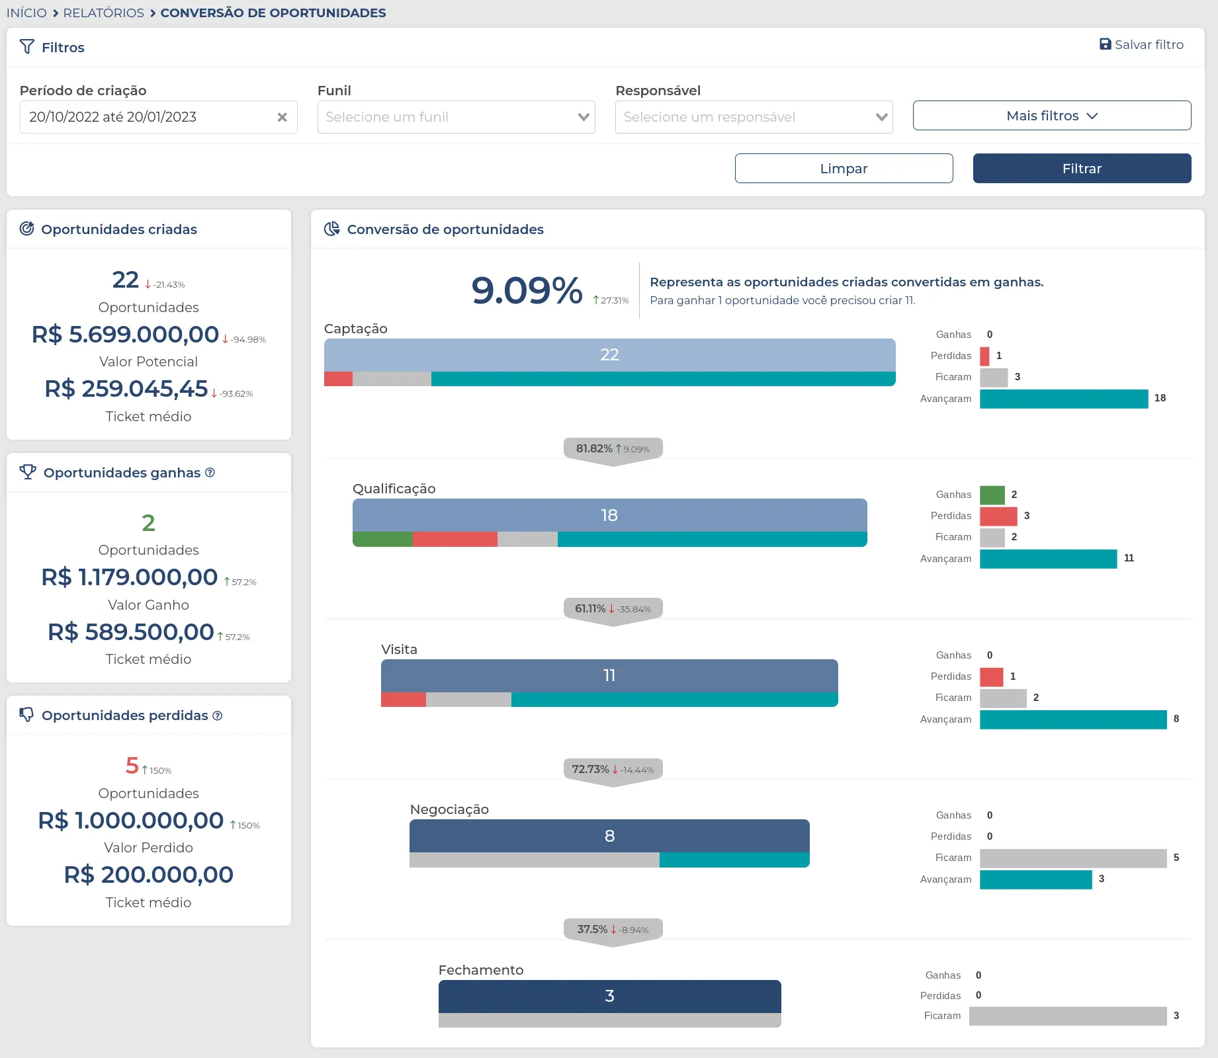This screenshot has height=1058, width=1218.
Task: Click the R$ 200.000,00 ticket médio value
Action: (x=148, y=875)
